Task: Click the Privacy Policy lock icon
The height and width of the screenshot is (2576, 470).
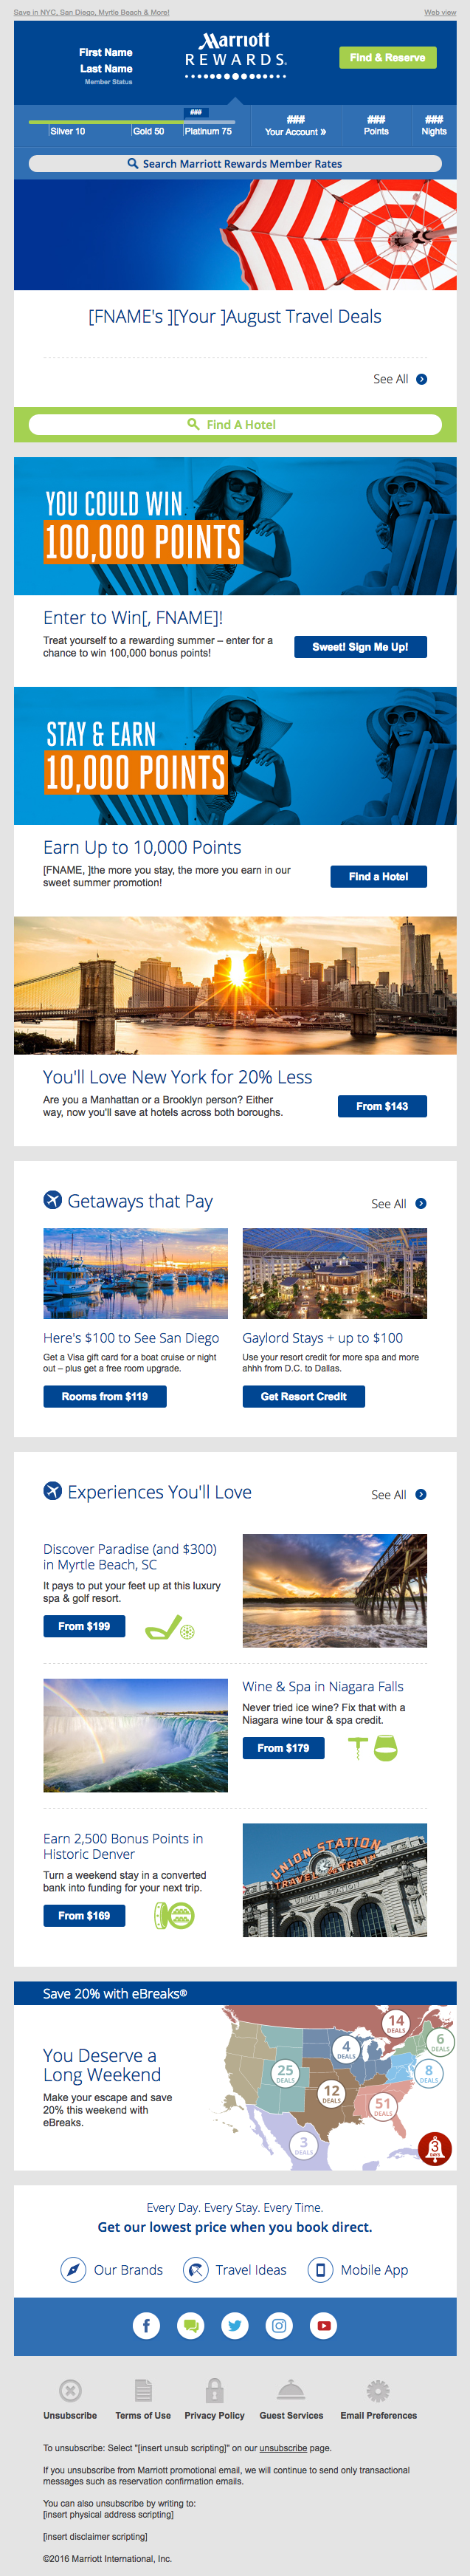Action: [x=214, y=2390]
